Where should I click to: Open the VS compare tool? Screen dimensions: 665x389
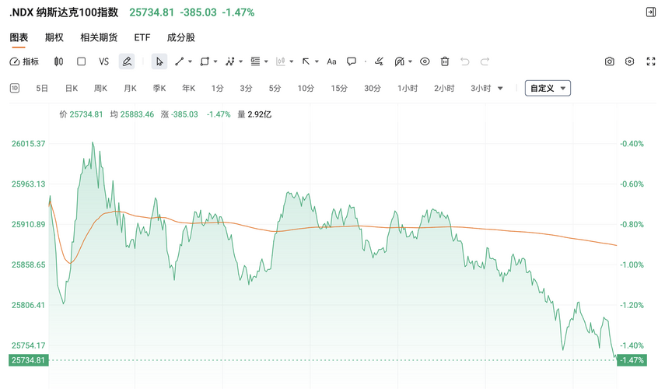point(104,61)
